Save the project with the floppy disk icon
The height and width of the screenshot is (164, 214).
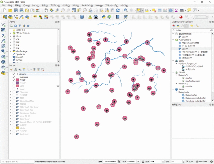tap(16, 10)
